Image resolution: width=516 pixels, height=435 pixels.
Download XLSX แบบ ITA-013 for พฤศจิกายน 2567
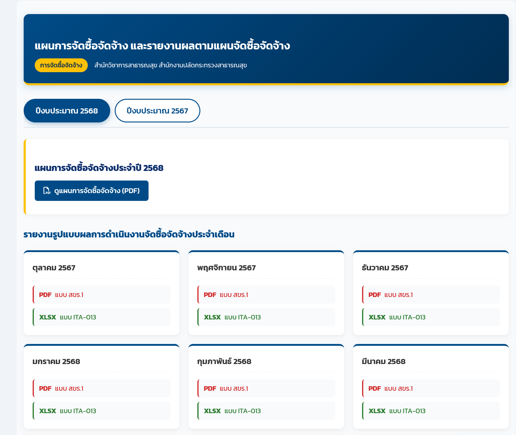pyautogui.click(x=266, y=317)
